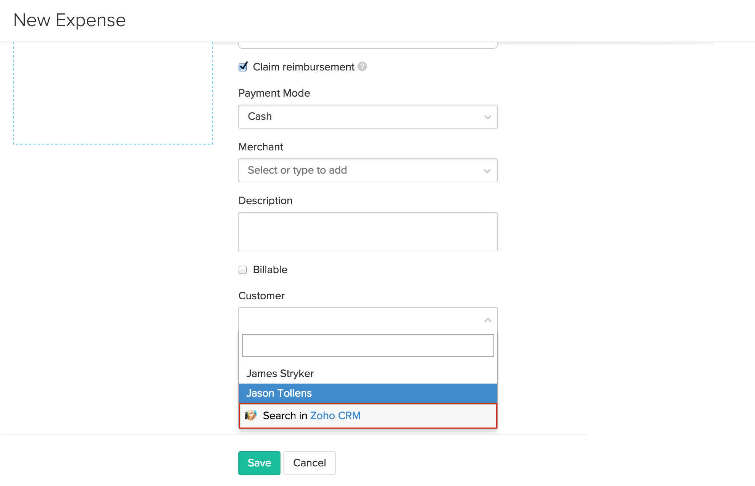Click the Merchant placeholder text field
This screenshot has width=755, height=486.
pos(297,170)
